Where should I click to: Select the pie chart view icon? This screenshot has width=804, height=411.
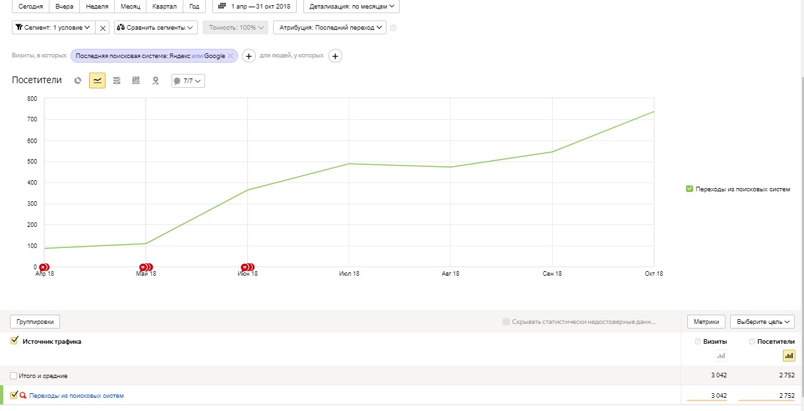(78, 80)
